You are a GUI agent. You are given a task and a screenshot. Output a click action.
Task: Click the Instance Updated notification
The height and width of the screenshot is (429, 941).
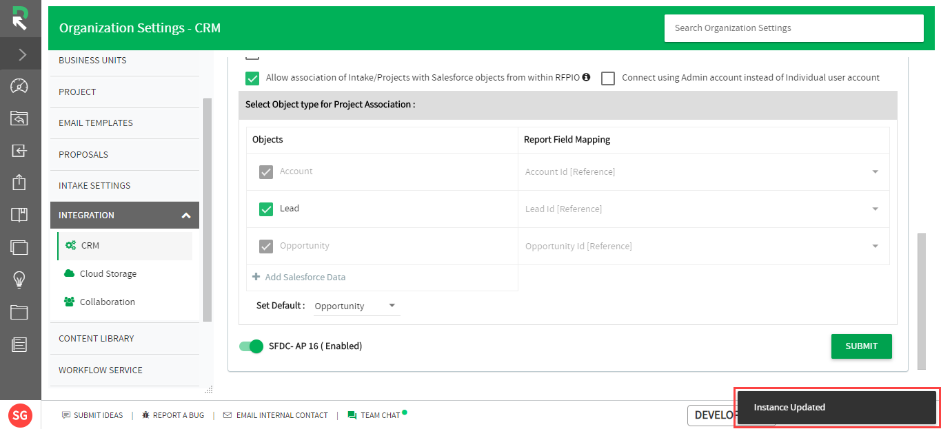(837, 407)
